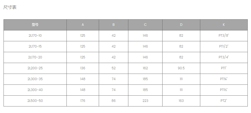
Task: Click model 2L300-40 cell
Action: 35,90
